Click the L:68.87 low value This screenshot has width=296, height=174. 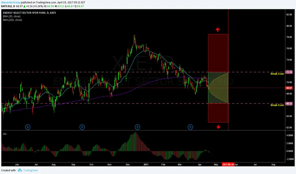pyautogui.click(x=69, y=6)
